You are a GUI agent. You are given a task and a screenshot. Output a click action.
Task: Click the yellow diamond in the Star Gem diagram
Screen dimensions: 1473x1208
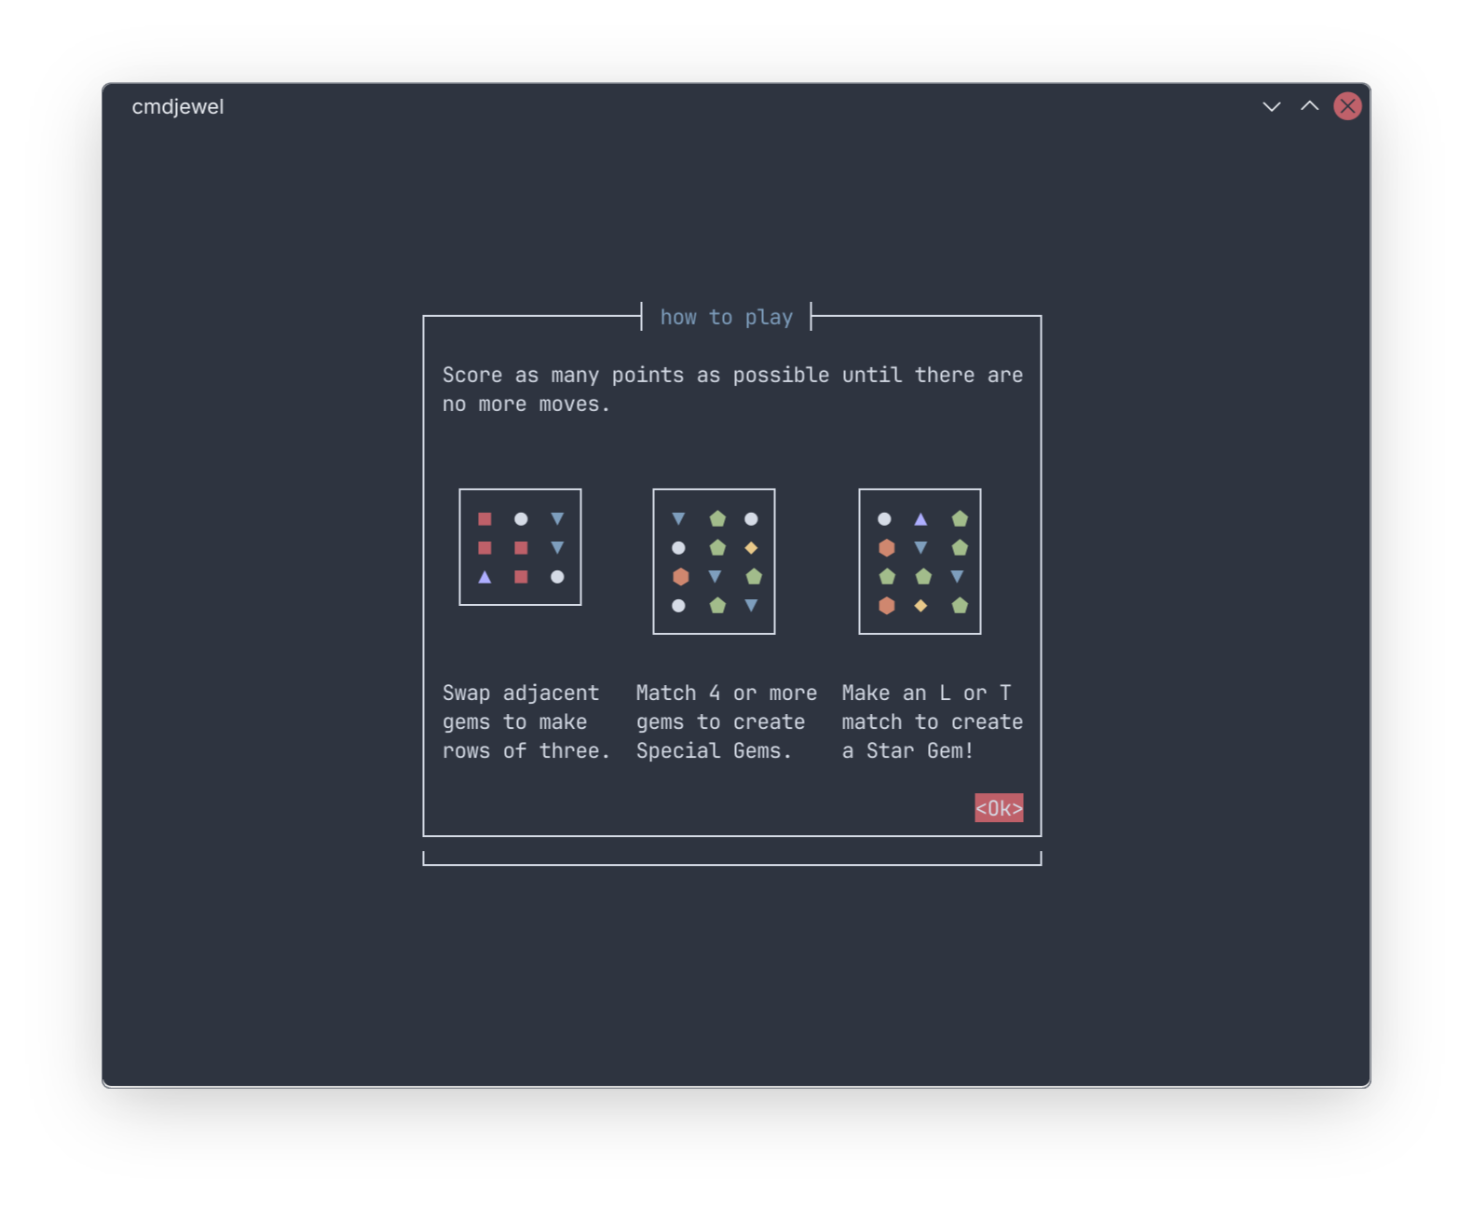921,606
